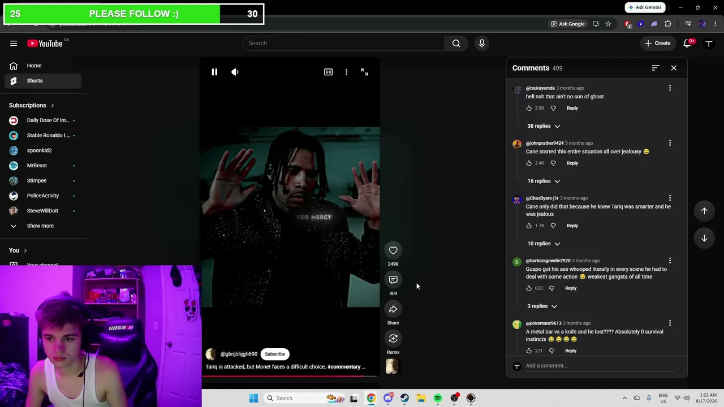Expand the Short description with the ellipsis
The width and height of the screenshot is (724, 407).
pos(364,367)
